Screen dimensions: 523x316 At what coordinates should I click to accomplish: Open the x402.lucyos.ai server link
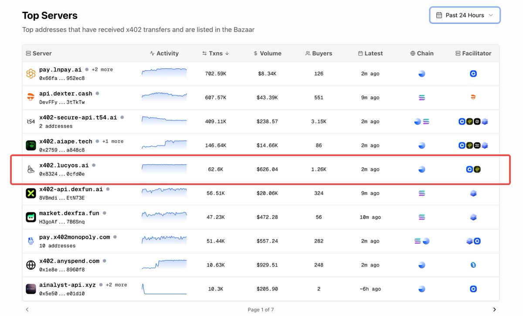tap(64, 165)
